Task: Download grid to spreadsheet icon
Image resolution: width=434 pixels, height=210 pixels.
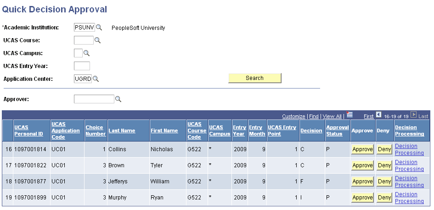Action: point(349,115)
